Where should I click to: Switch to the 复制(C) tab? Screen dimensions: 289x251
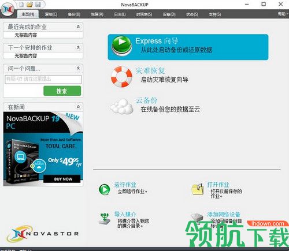pyautogui.click(x=51, y=14)
